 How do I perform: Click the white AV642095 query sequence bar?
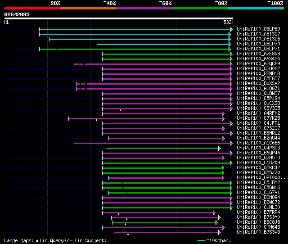click(119, 18)
